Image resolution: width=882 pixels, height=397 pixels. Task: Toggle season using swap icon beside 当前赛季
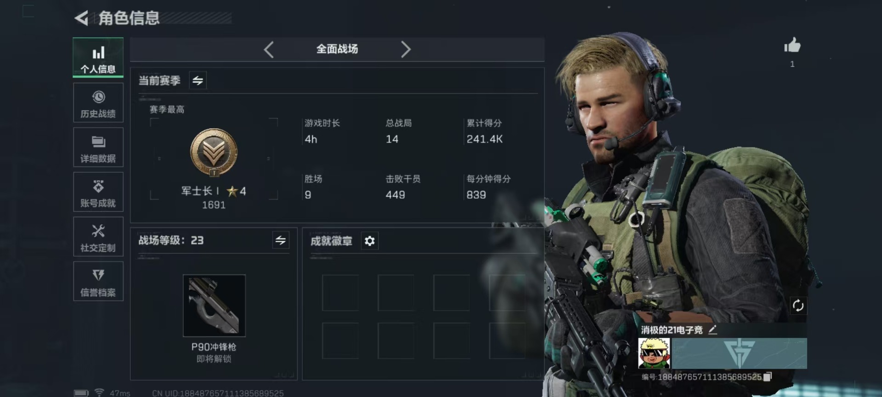[198, 80]
